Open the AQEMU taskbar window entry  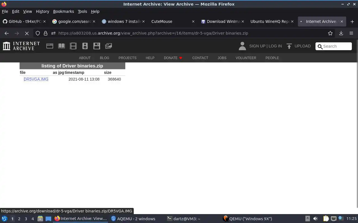[136, 219]
